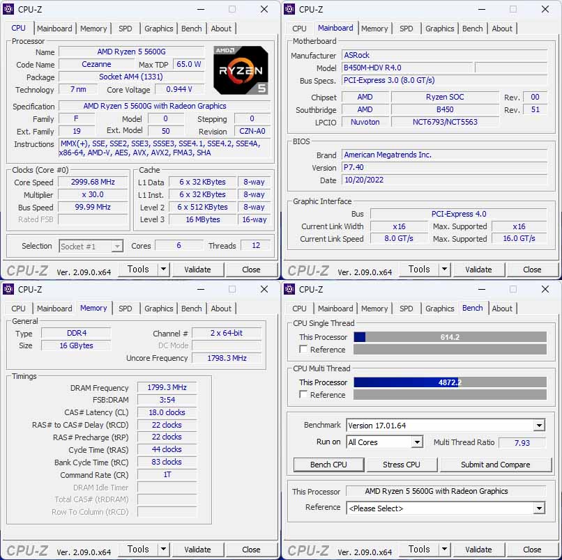This screenshot has width=562, height=560.
Task: Click the Code Name value Cezanne
Action: pyautogui.click(x=96, y=64)
